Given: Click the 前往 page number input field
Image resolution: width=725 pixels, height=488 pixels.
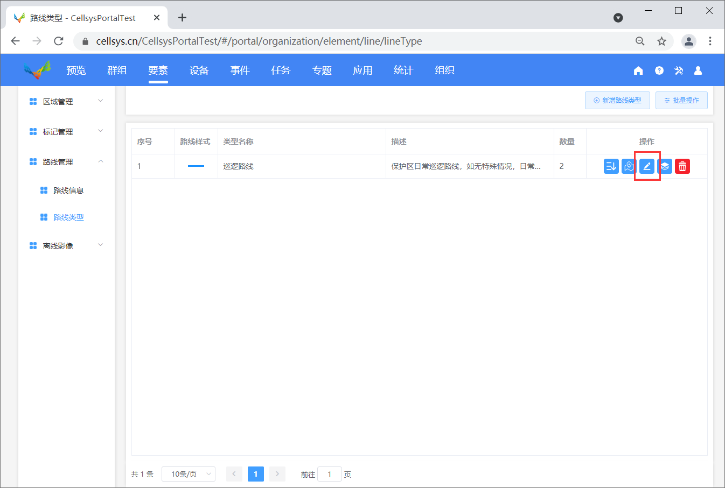Looking at the screenshot, I should point(329,474).
